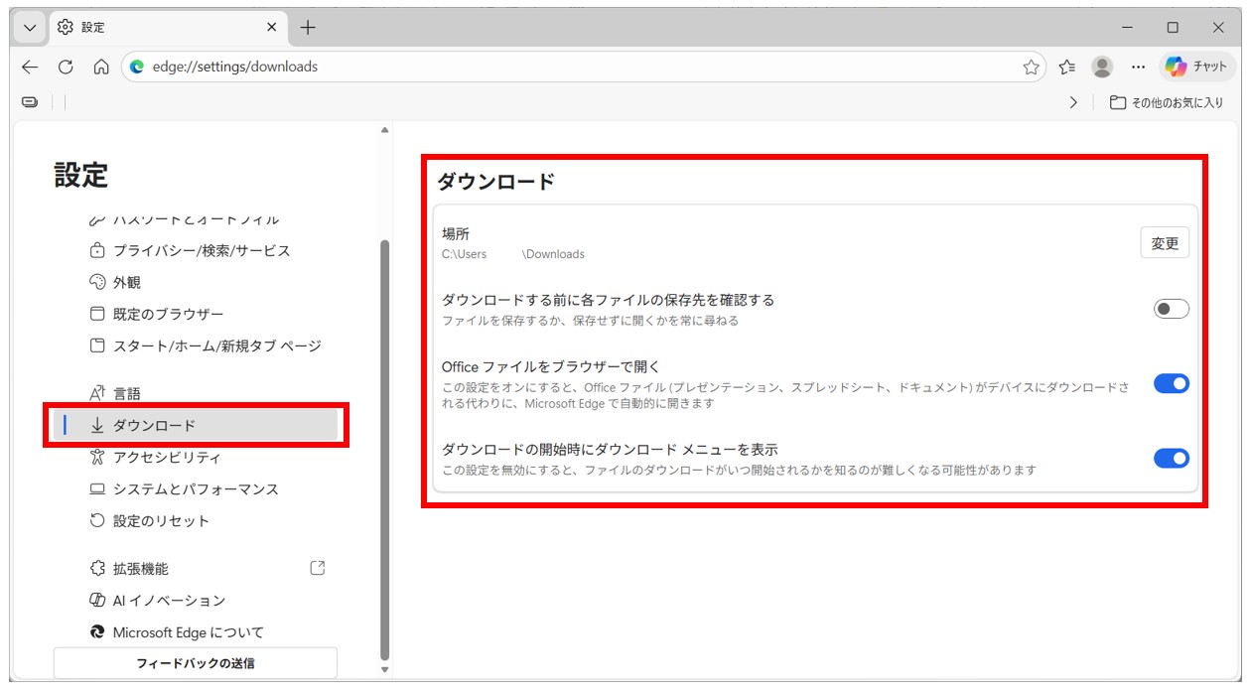Screen dimensions: 1250x691
Task: Click フィードバックの送信 at the sidebar bottom
Action: click(194, 662)
